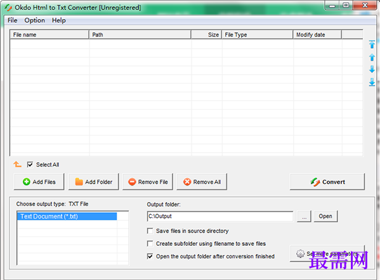Viewport: 380px width, 280px height.
Task: Click the Okdo app icon in title bar
Action: (8, 8)
